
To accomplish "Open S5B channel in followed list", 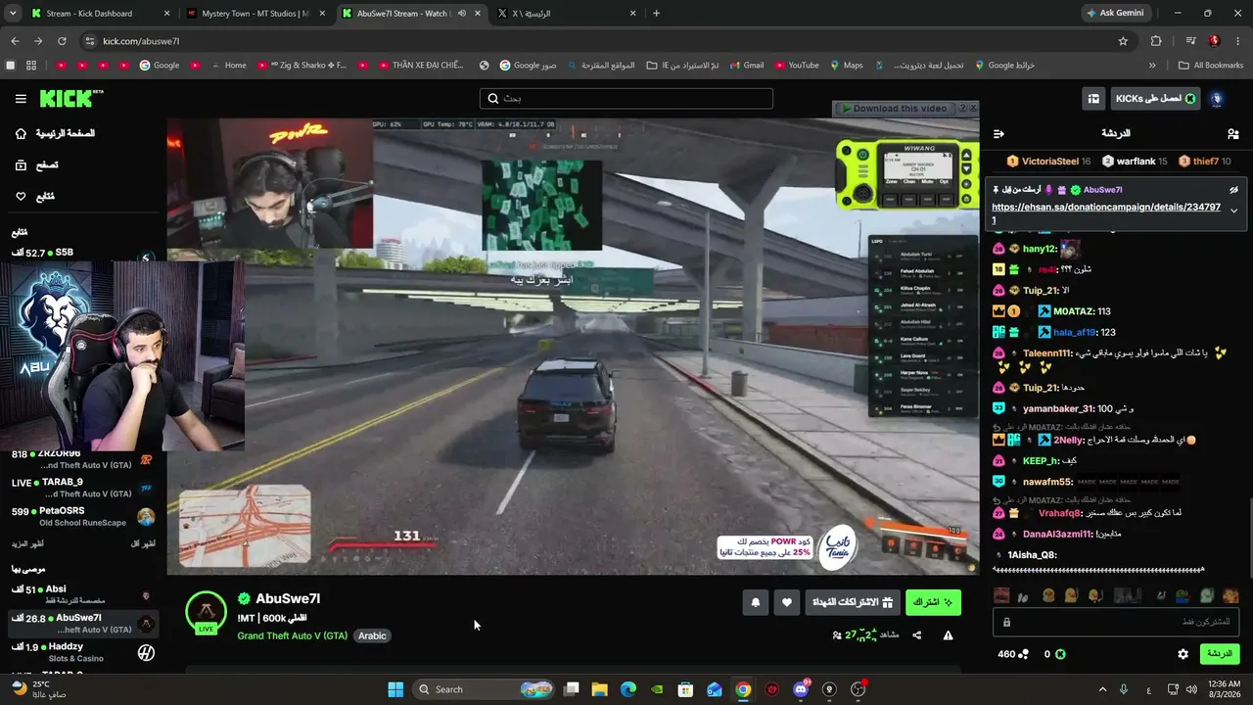I will (83, 254).
